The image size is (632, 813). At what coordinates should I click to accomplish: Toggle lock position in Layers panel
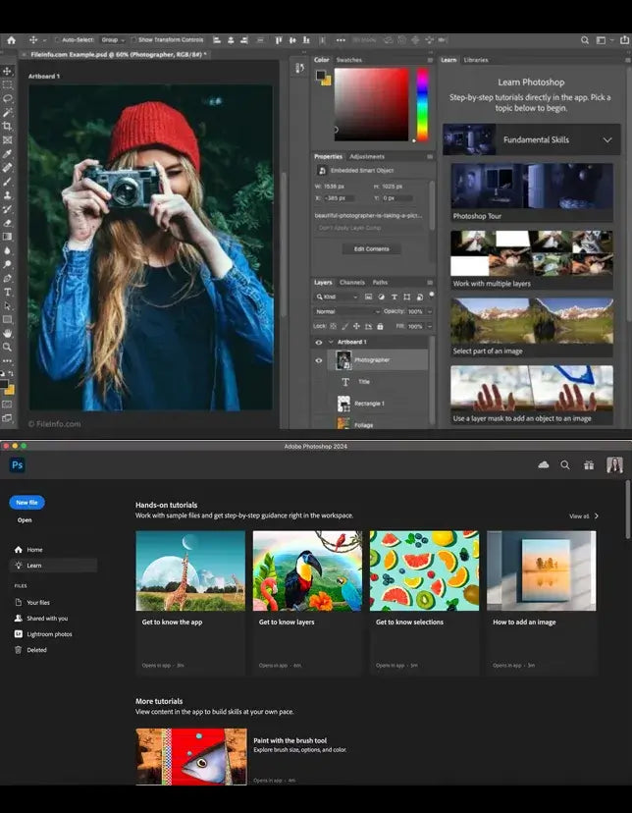356,326
